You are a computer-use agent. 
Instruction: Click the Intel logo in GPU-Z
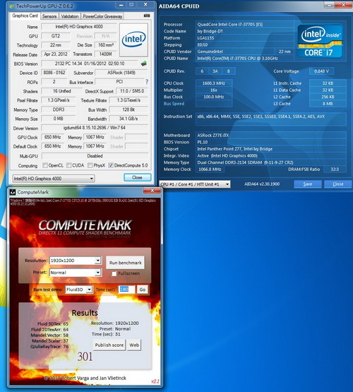point(133,40)
